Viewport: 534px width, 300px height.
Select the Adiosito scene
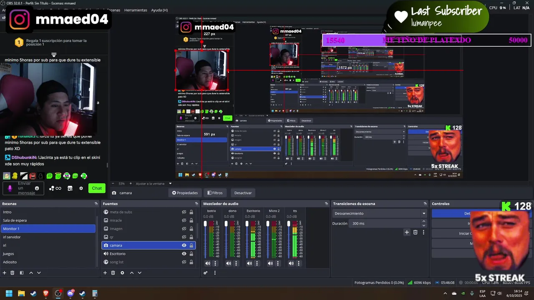(48, 262)
